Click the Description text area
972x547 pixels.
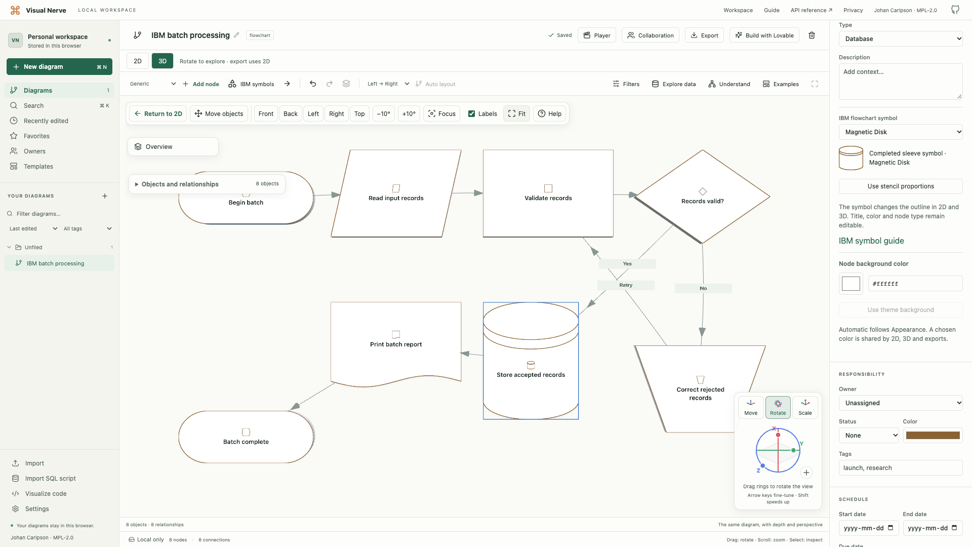(x=901, y=82)
